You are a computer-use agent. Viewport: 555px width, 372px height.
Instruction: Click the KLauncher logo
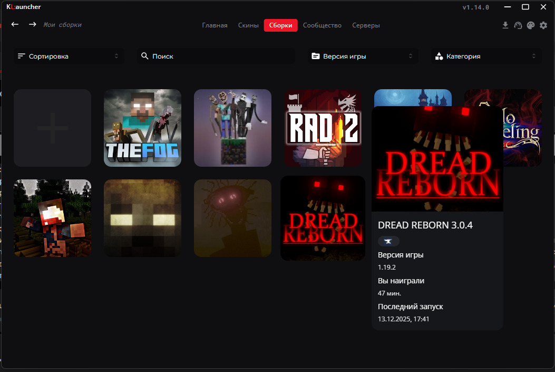coord(24,7)
